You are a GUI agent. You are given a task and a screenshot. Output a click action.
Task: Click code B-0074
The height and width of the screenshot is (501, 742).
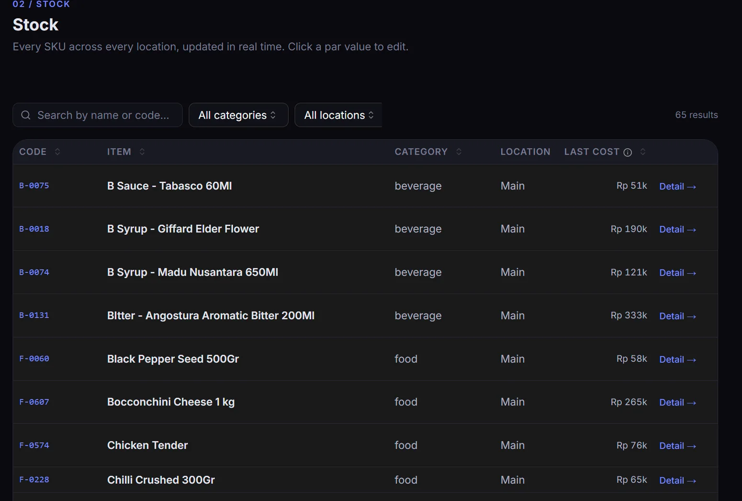pyautogui.click(x=34, y=272)
